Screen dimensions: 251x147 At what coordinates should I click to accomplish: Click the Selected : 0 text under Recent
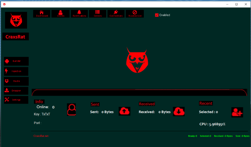[x=208, y=112]
